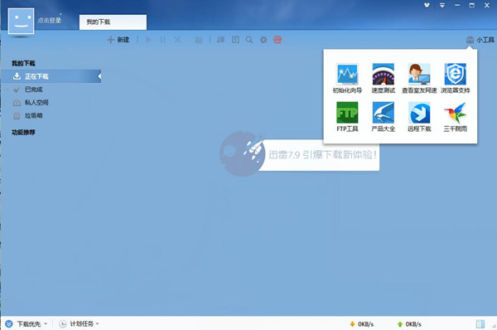The width and height of the screenshot is (497, 330).
Task: Launch the FTP工具 tool
Action: coord(347,116)
